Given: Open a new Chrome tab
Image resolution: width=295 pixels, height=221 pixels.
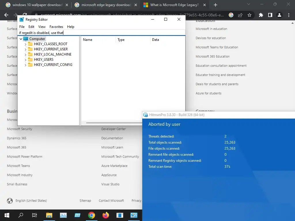Looking at the screenshot, I should point(215,5).
